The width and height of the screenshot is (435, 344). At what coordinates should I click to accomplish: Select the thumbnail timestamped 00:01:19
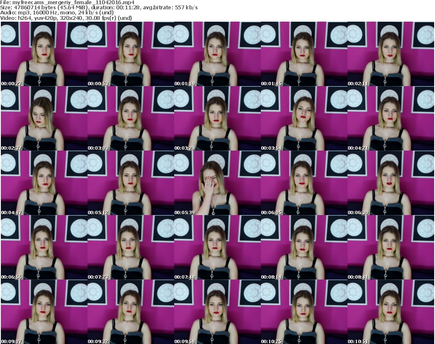click(217, 54)
